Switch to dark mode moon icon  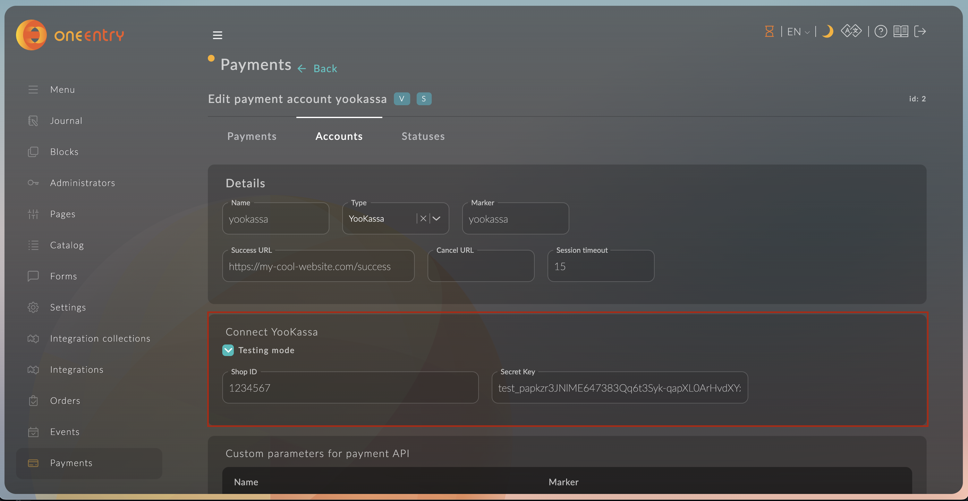click(828, 31)
